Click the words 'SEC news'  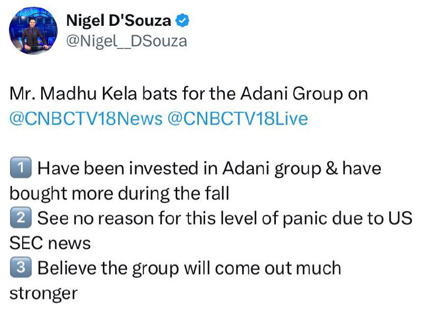pos(50,243)
